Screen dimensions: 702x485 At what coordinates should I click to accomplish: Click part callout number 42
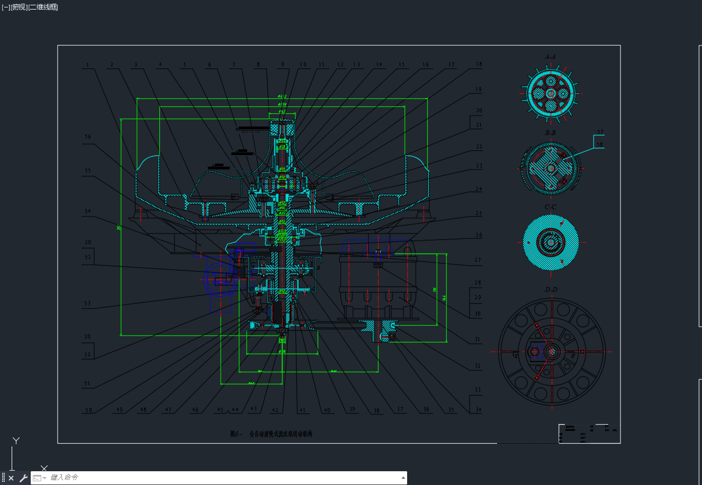(x=275, y=410)
